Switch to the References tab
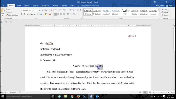Screen dimensions: 176x99 tap(45, 6)
